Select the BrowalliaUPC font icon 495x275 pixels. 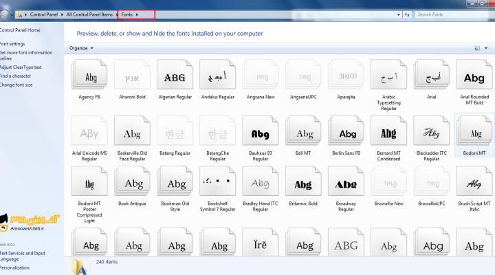click(x=432, y=181)
